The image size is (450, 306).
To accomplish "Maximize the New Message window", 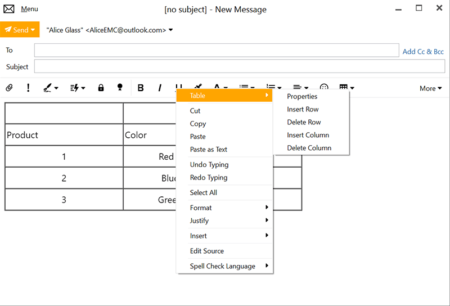I will (x=419, y=8).
